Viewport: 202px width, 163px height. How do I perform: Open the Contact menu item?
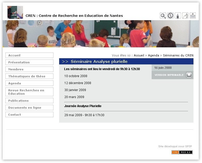pyautogui.click(x=29, y=114)
